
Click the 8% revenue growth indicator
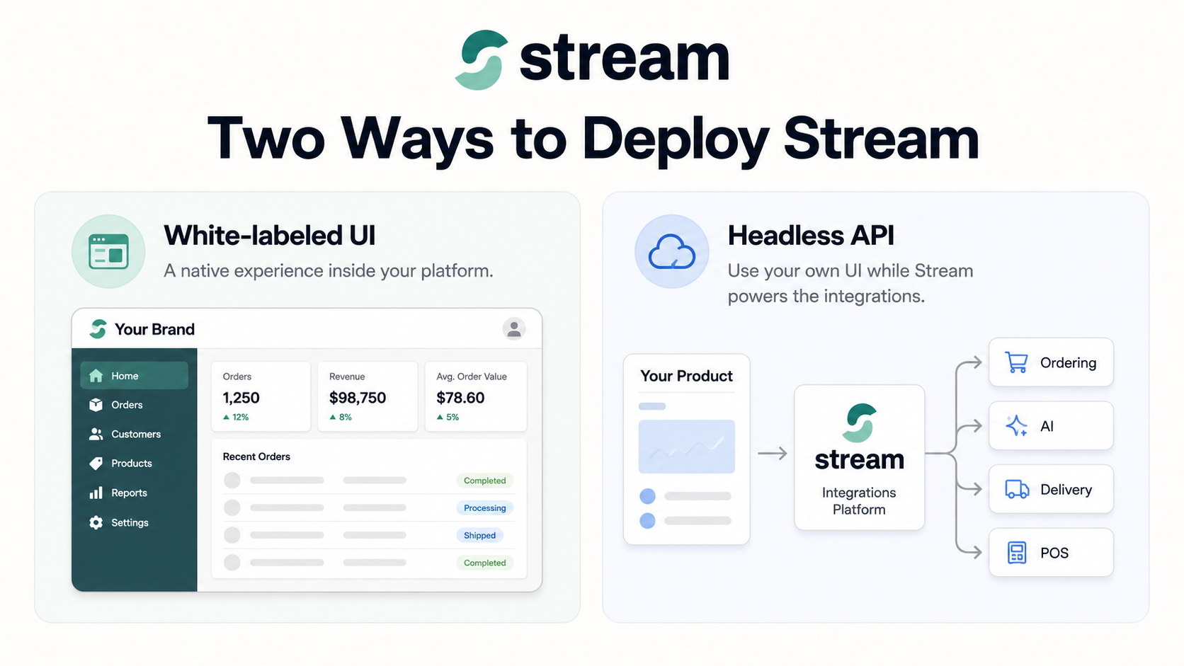[x=341, y=417]
